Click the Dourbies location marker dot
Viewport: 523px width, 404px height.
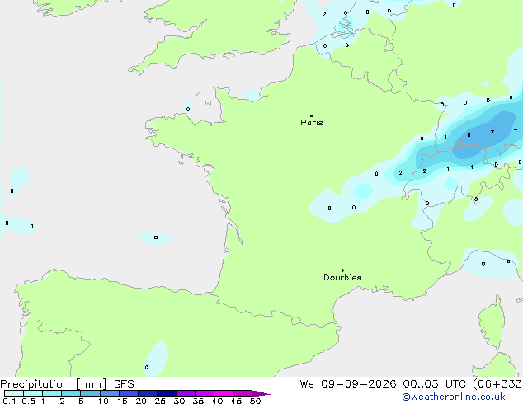[x=342, y=270]
